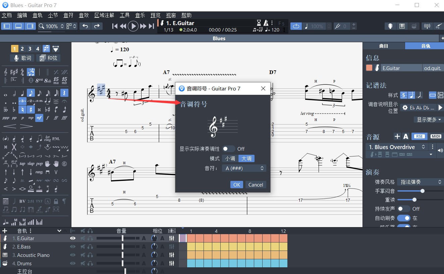This screenshot has width=444, height=274.
Task: Open the lyrics (歌词) editor
Action: 22,58
